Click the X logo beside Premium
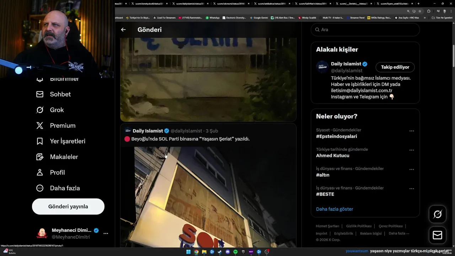This screenshot has width=455, height=256. [x=40, y=126]
